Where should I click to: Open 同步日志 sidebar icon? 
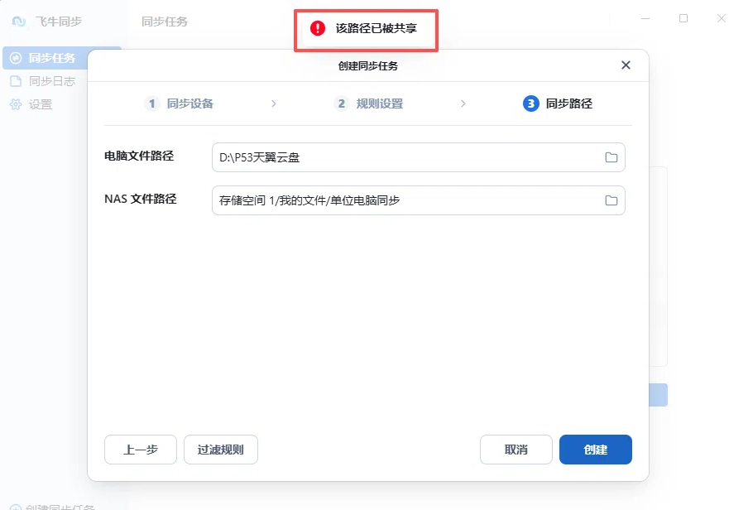(16, 81)
